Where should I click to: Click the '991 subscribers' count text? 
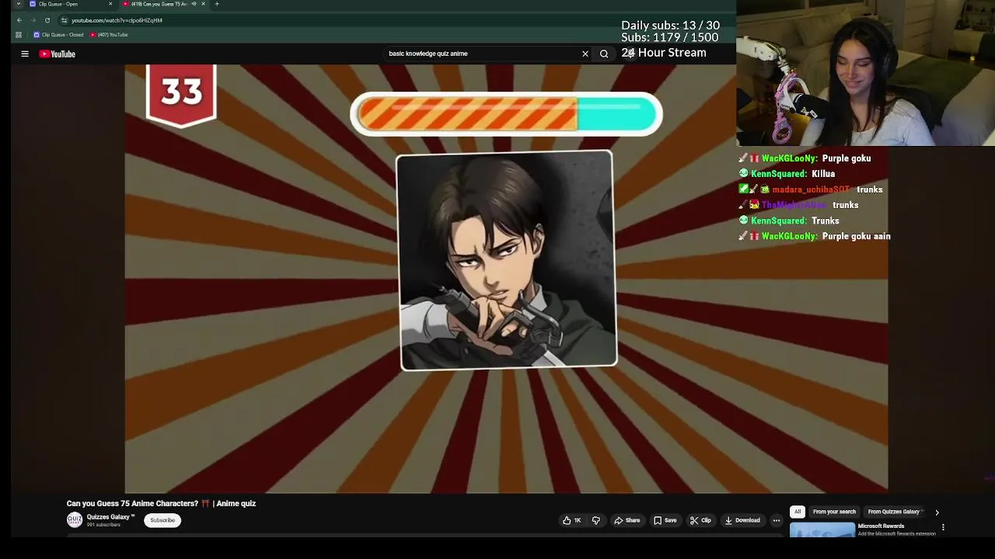[103, 525]
